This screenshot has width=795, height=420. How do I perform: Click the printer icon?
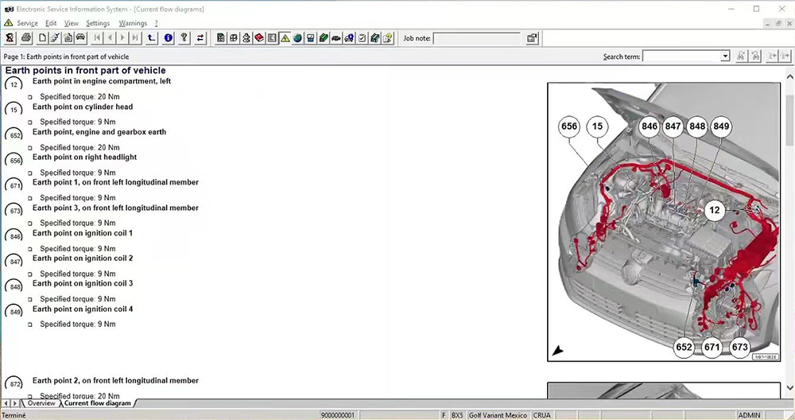(x=26, y=38)
